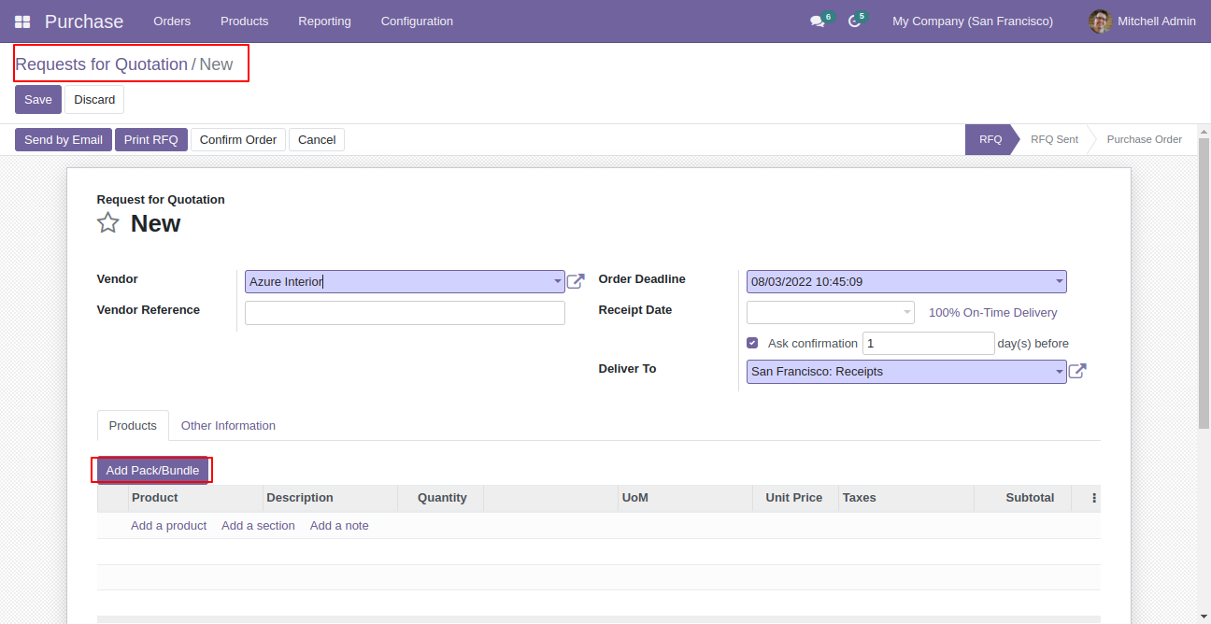Sort by the Description column header
Screen dimensions: 1211x624
[330, 498]
